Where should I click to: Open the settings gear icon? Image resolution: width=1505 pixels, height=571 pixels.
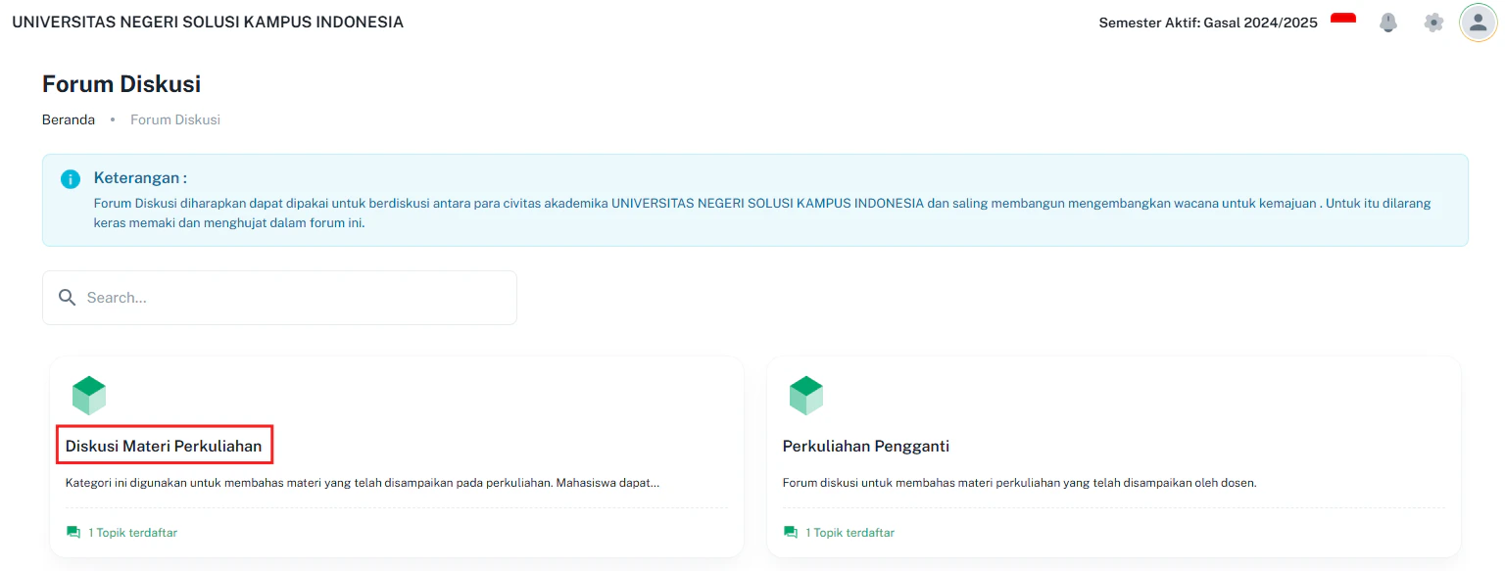point(1433,22)
